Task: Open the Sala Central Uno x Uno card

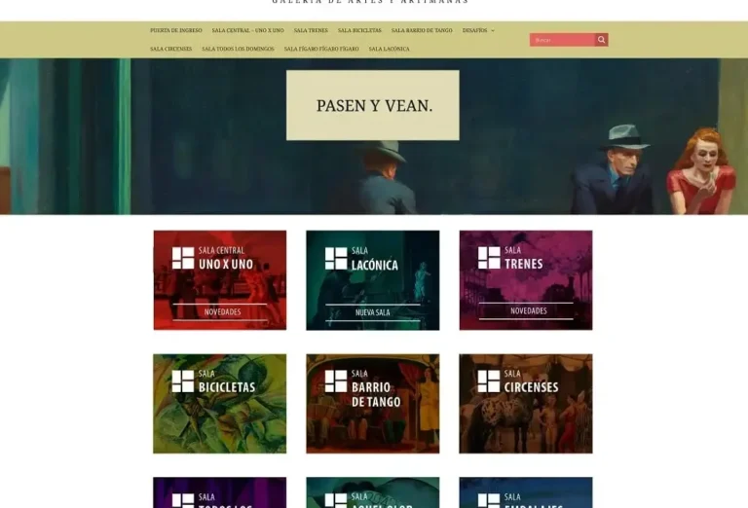Action: point(220,280)
